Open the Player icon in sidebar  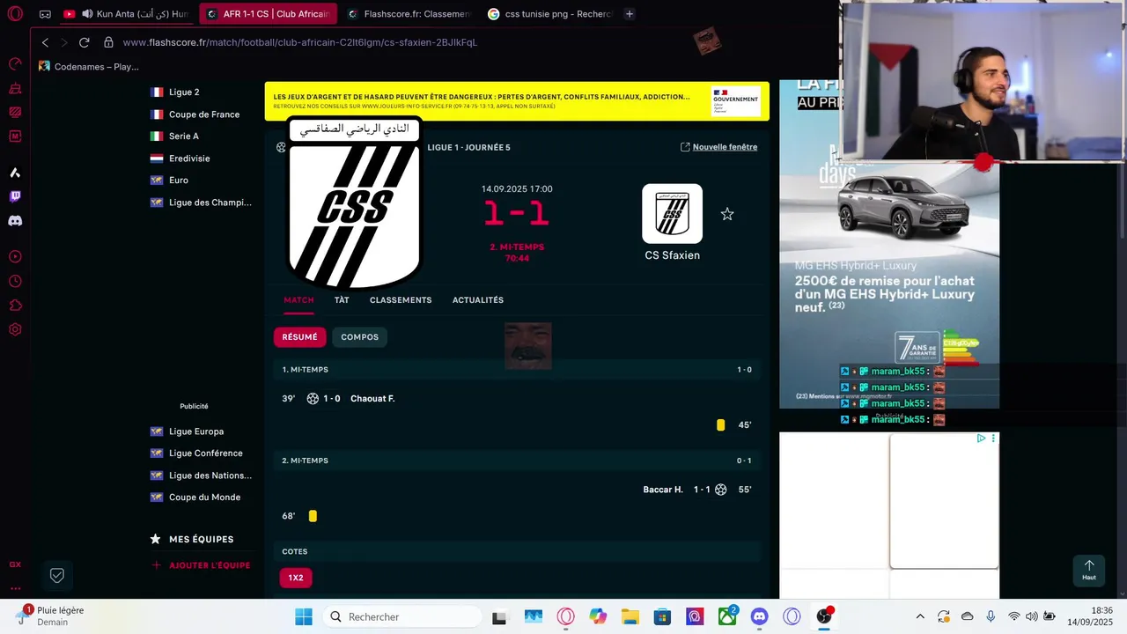pos(15,257)
